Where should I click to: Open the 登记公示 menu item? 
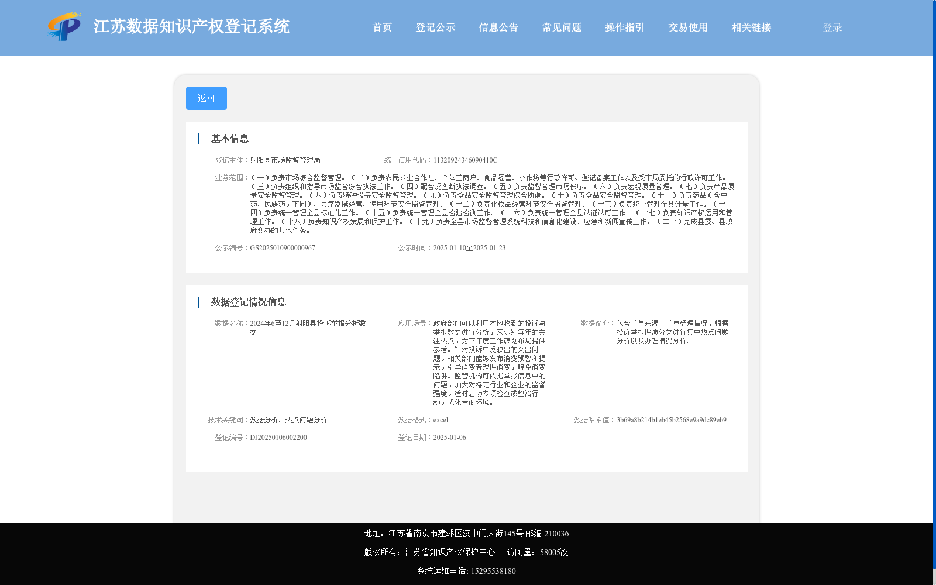point(435,27)
